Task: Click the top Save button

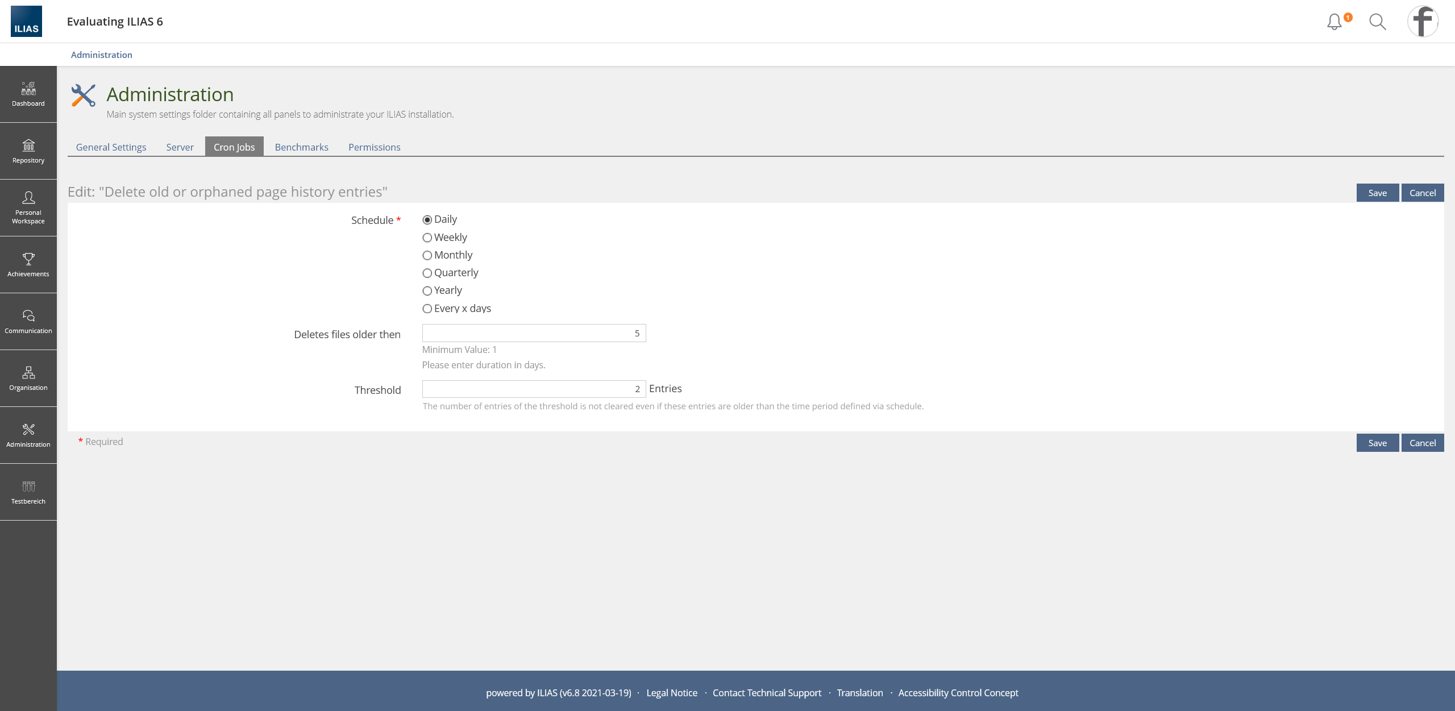Action: click(1377, 193)
